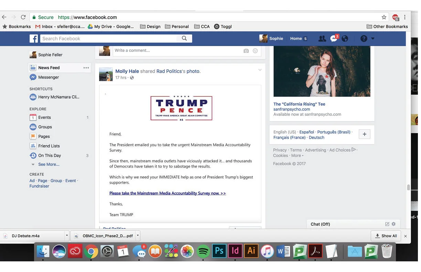Viewport: 421px width, 272px height.
Task: Close the downloads bar
Action: [x=405, y=236]
